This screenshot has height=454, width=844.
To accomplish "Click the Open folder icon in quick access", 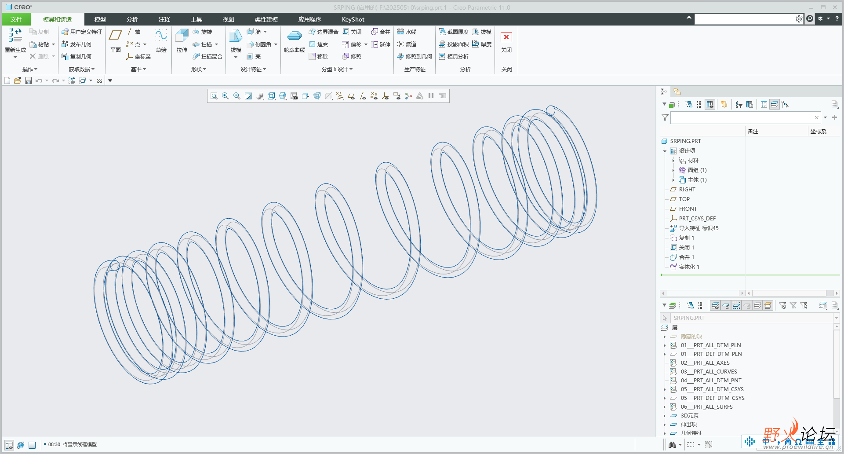I will pyautogui.click(x=18, y=81).
